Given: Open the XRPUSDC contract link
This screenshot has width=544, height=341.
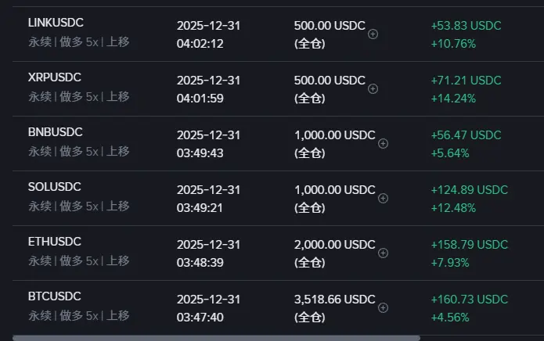Looking at the screenshot, I should point(54,77).
